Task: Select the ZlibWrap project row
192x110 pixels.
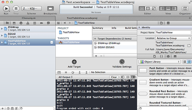Action: click(x=28, y=28)
